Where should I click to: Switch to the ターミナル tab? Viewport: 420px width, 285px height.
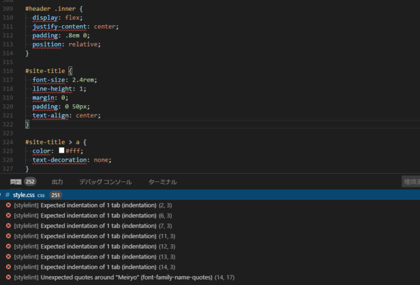click(x=162, y=181)
